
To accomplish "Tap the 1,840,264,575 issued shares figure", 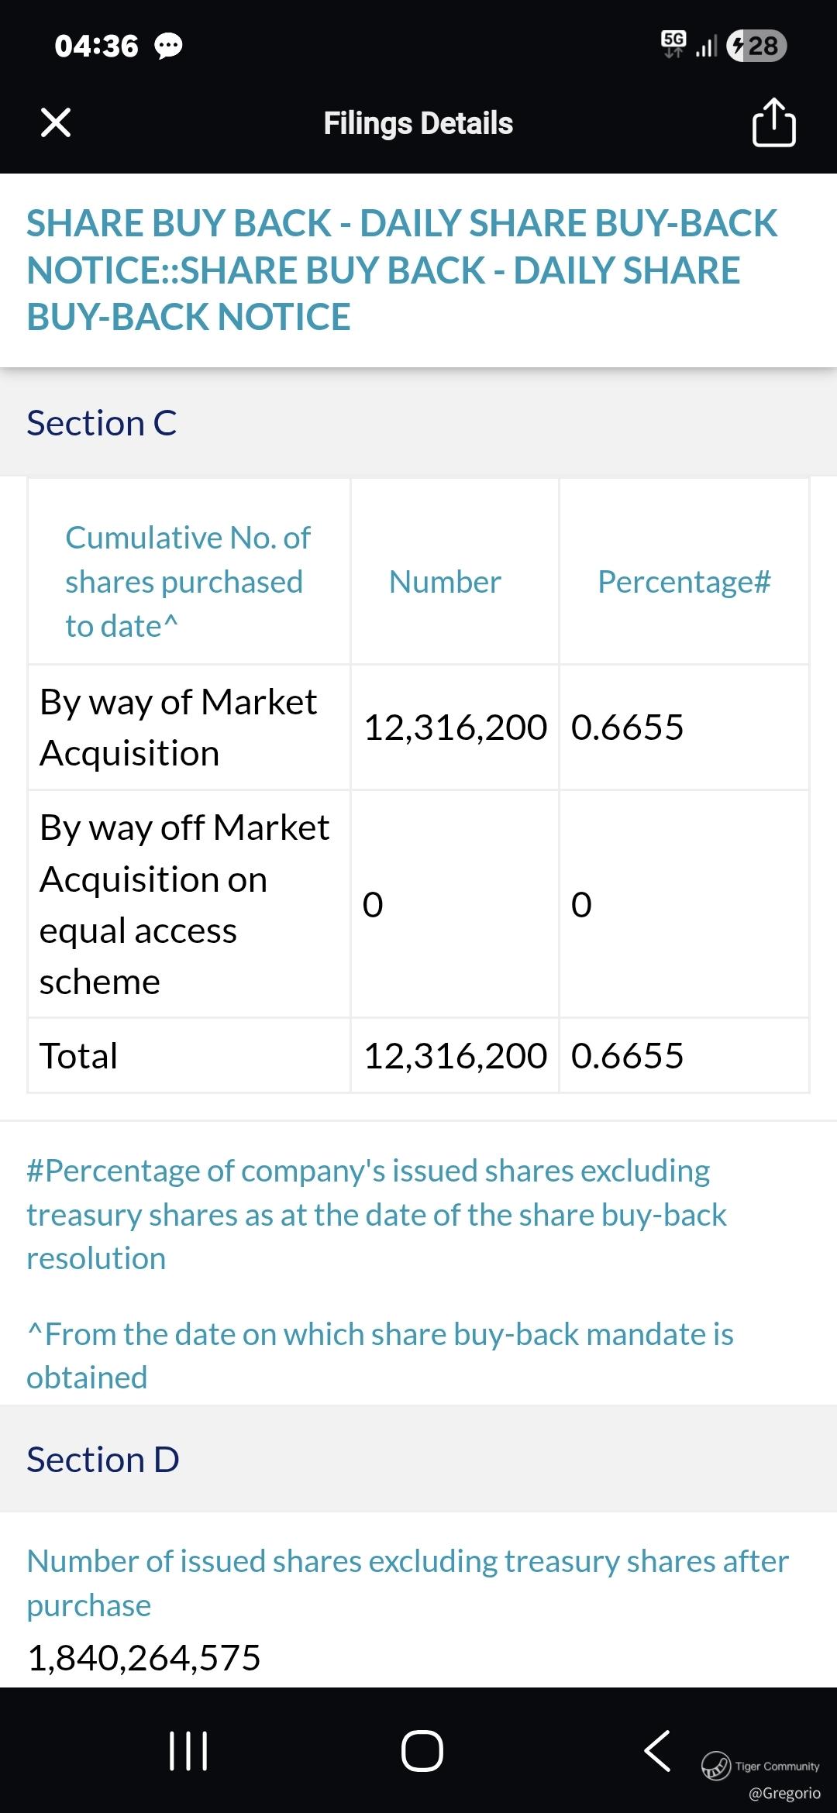I will 144,1657.
